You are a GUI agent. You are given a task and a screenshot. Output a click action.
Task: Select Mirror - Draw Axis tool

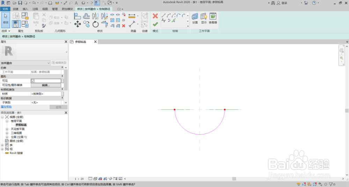click(104, 16)
